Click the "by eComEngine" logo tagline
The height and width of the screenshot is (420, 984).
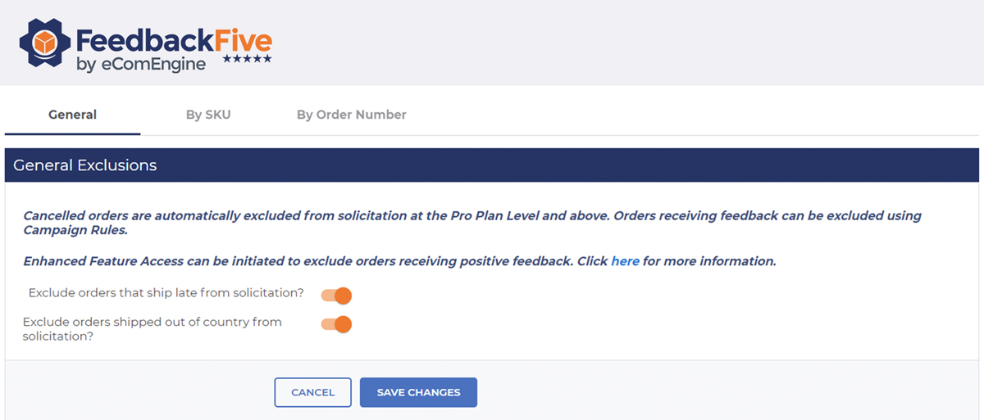(x=140, y=64)
